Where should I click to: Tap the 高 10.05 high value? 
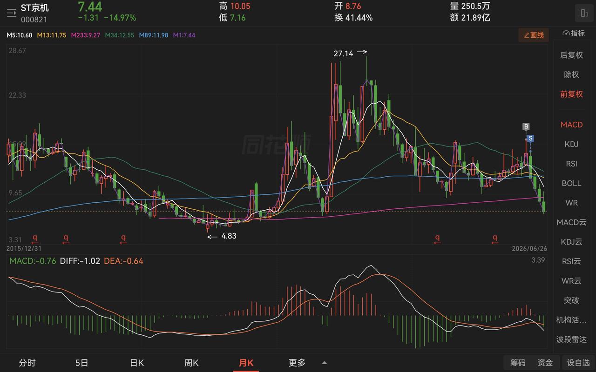[x=235, y=6]
